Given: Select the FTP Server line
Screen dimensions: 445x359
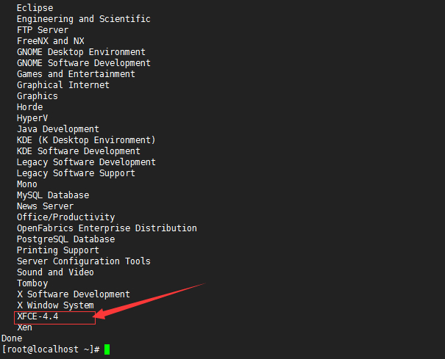Looking at the screenshot, I should 43,30.
